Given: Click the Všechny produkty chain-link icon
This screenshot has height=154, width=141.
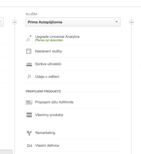Looking at the screenshot, I should pos(29,115).
